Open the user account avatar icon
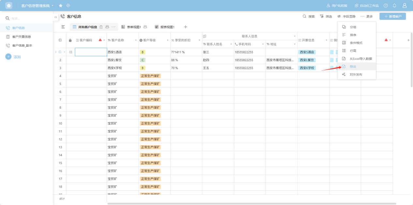Screen dimensions: 413x205 [x=405, y=6]
